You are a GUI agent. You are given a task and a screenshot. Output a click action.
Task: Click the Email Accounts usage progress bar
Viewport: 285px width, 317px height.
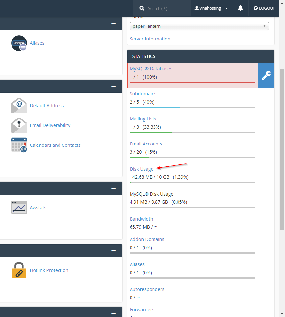pos(192,158)
